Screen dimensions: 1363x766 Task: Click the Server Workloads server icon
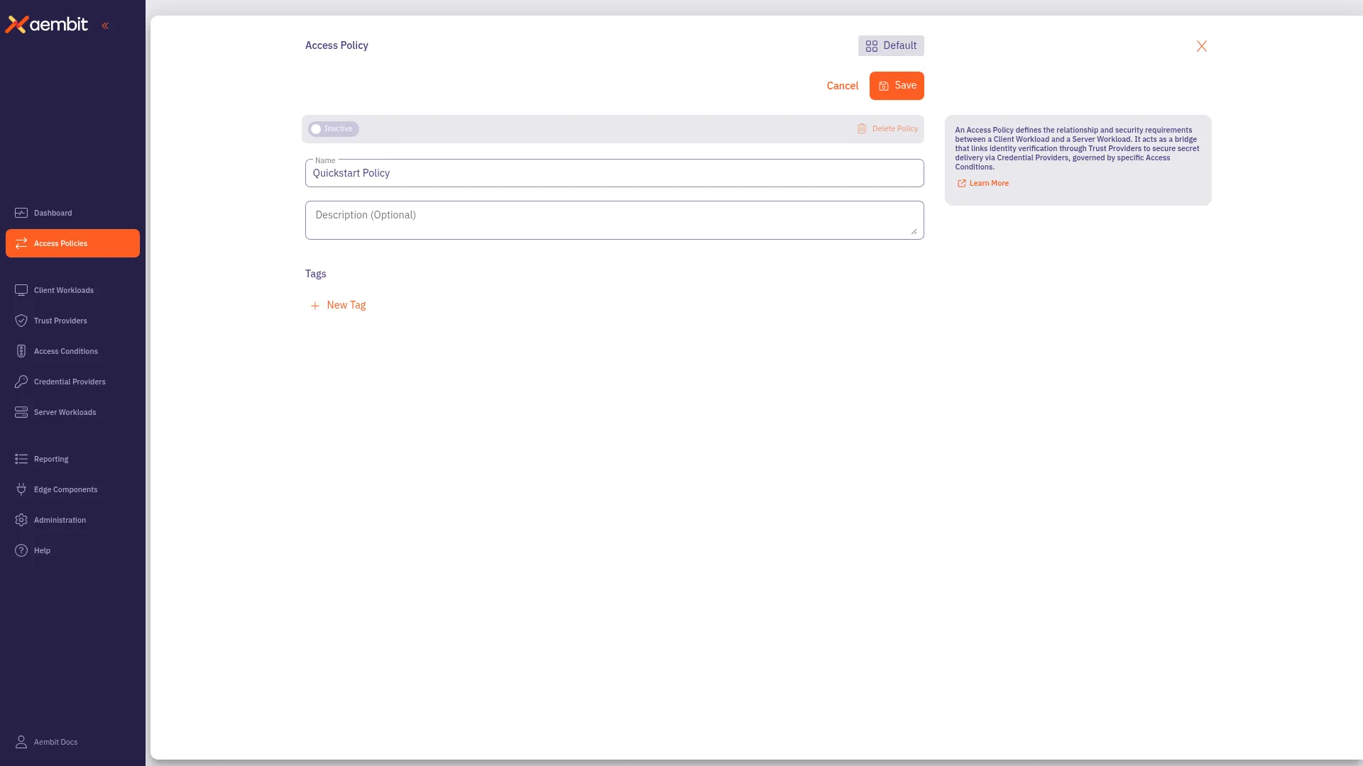click(x=21, y=412)
